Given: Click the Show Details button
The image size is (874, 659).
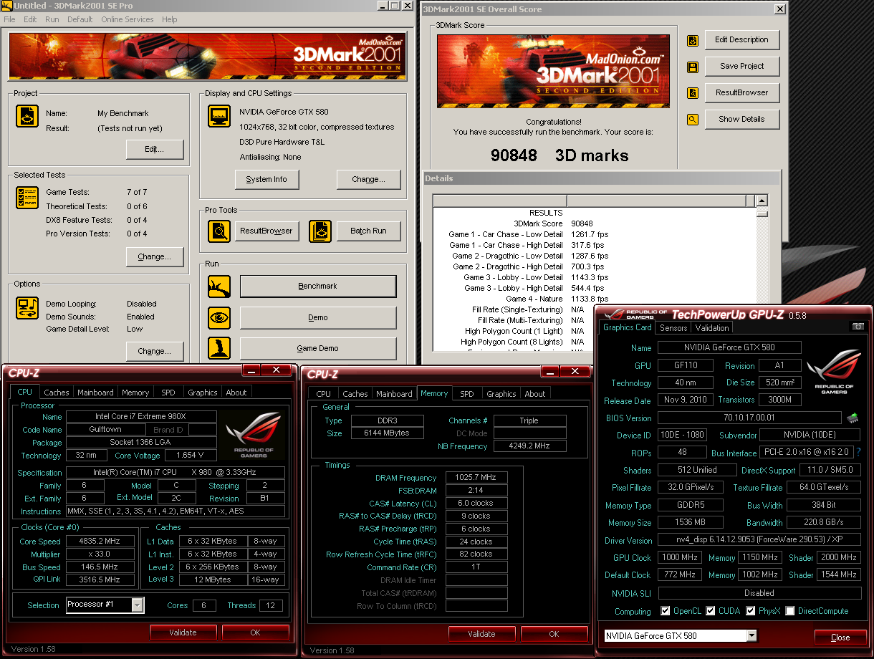Looking at the screenshot, I should click(741, 119).
